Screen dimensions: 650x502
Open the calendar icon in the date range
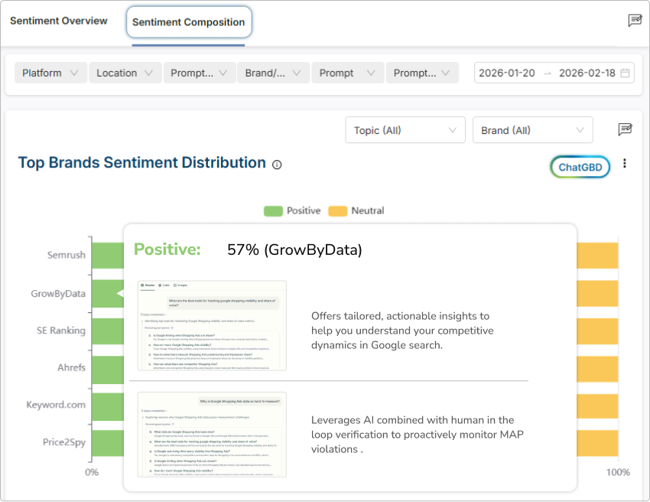(625, 73)
